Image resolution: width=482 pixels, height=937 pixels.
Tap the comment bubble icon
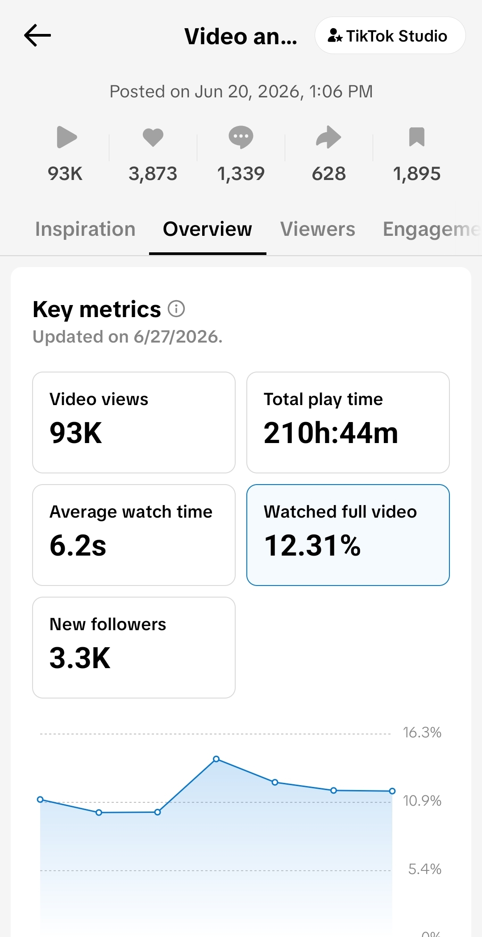pyautogui.click(x=241, y=137)
